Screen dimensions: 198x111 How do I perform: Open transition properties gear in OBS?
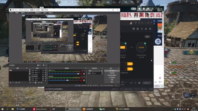tap(102, 71)
